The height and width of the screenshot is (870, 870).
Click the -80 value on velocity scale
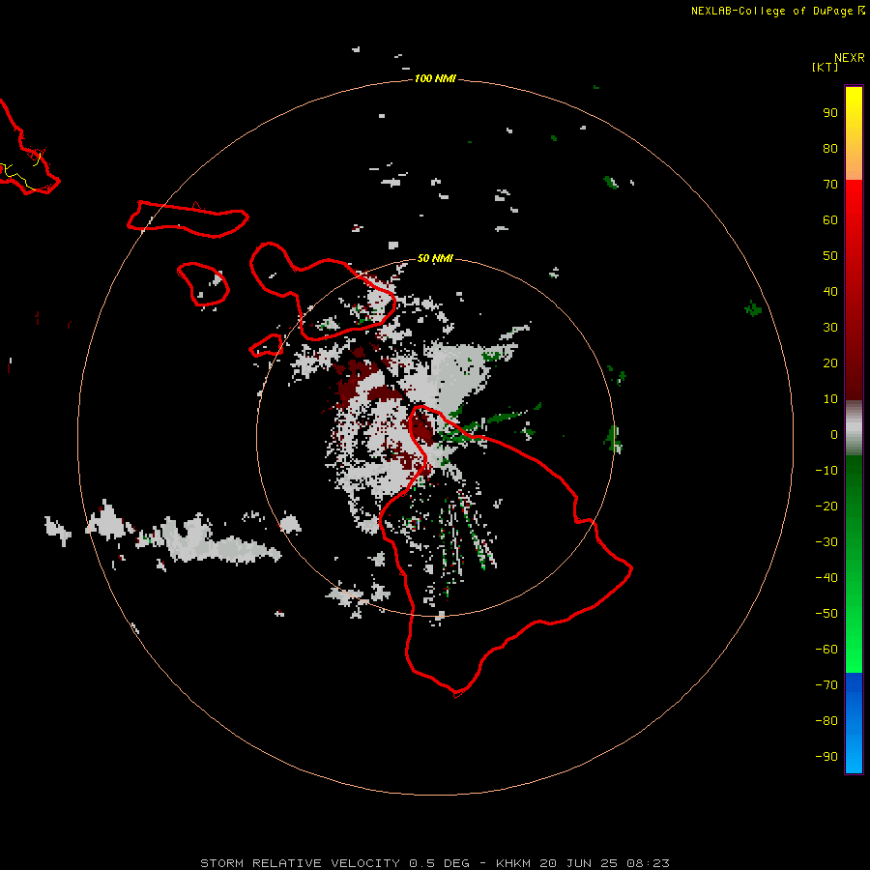(826, 721)
